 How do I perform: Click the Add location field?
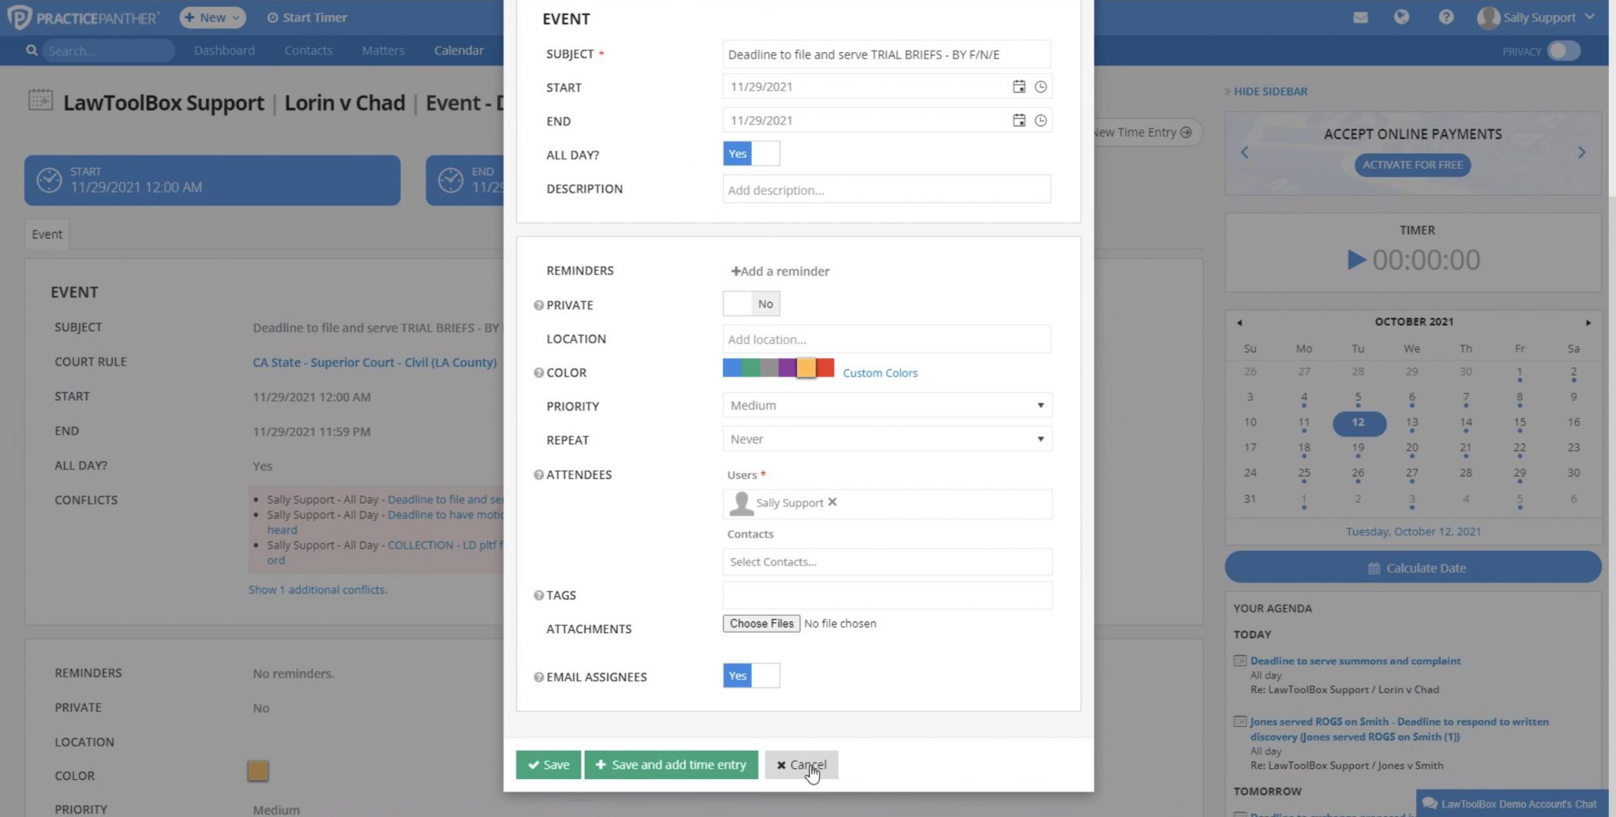[887, 340]
